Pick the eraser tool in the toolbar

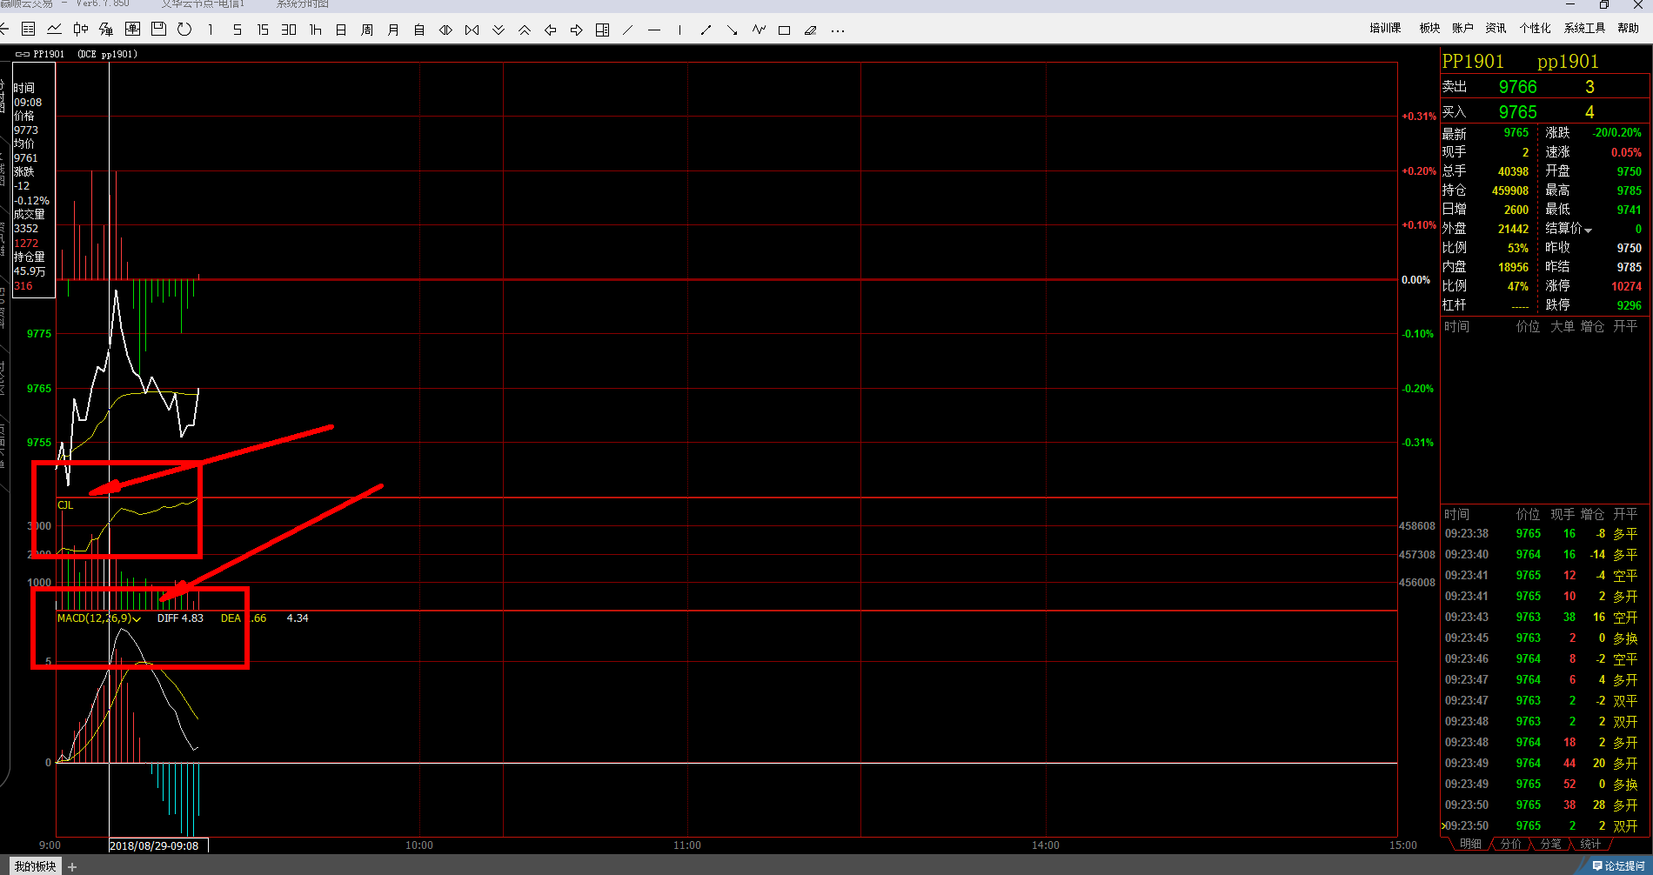(x=810, y=30)
